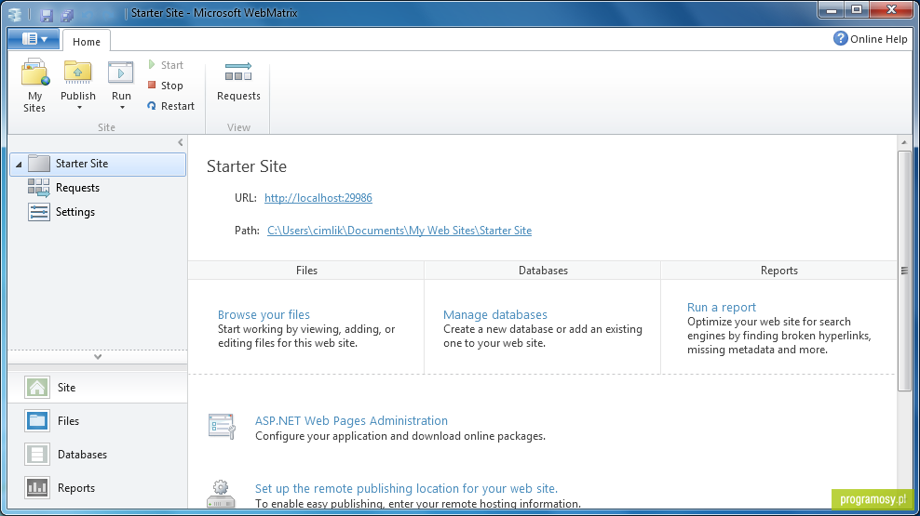Open My Sites from the ribbon

coord(34,86)
